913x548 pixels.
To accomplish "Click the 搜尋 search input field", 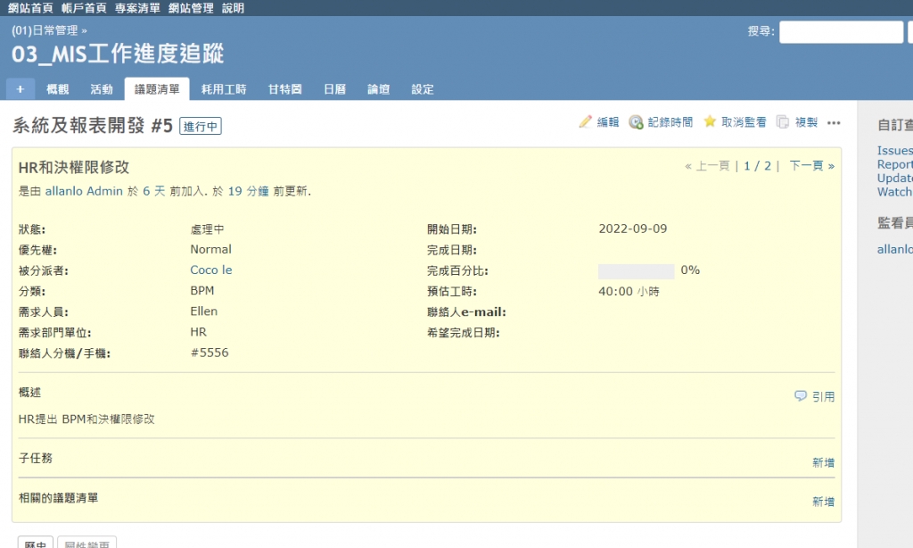I will 841,32.
